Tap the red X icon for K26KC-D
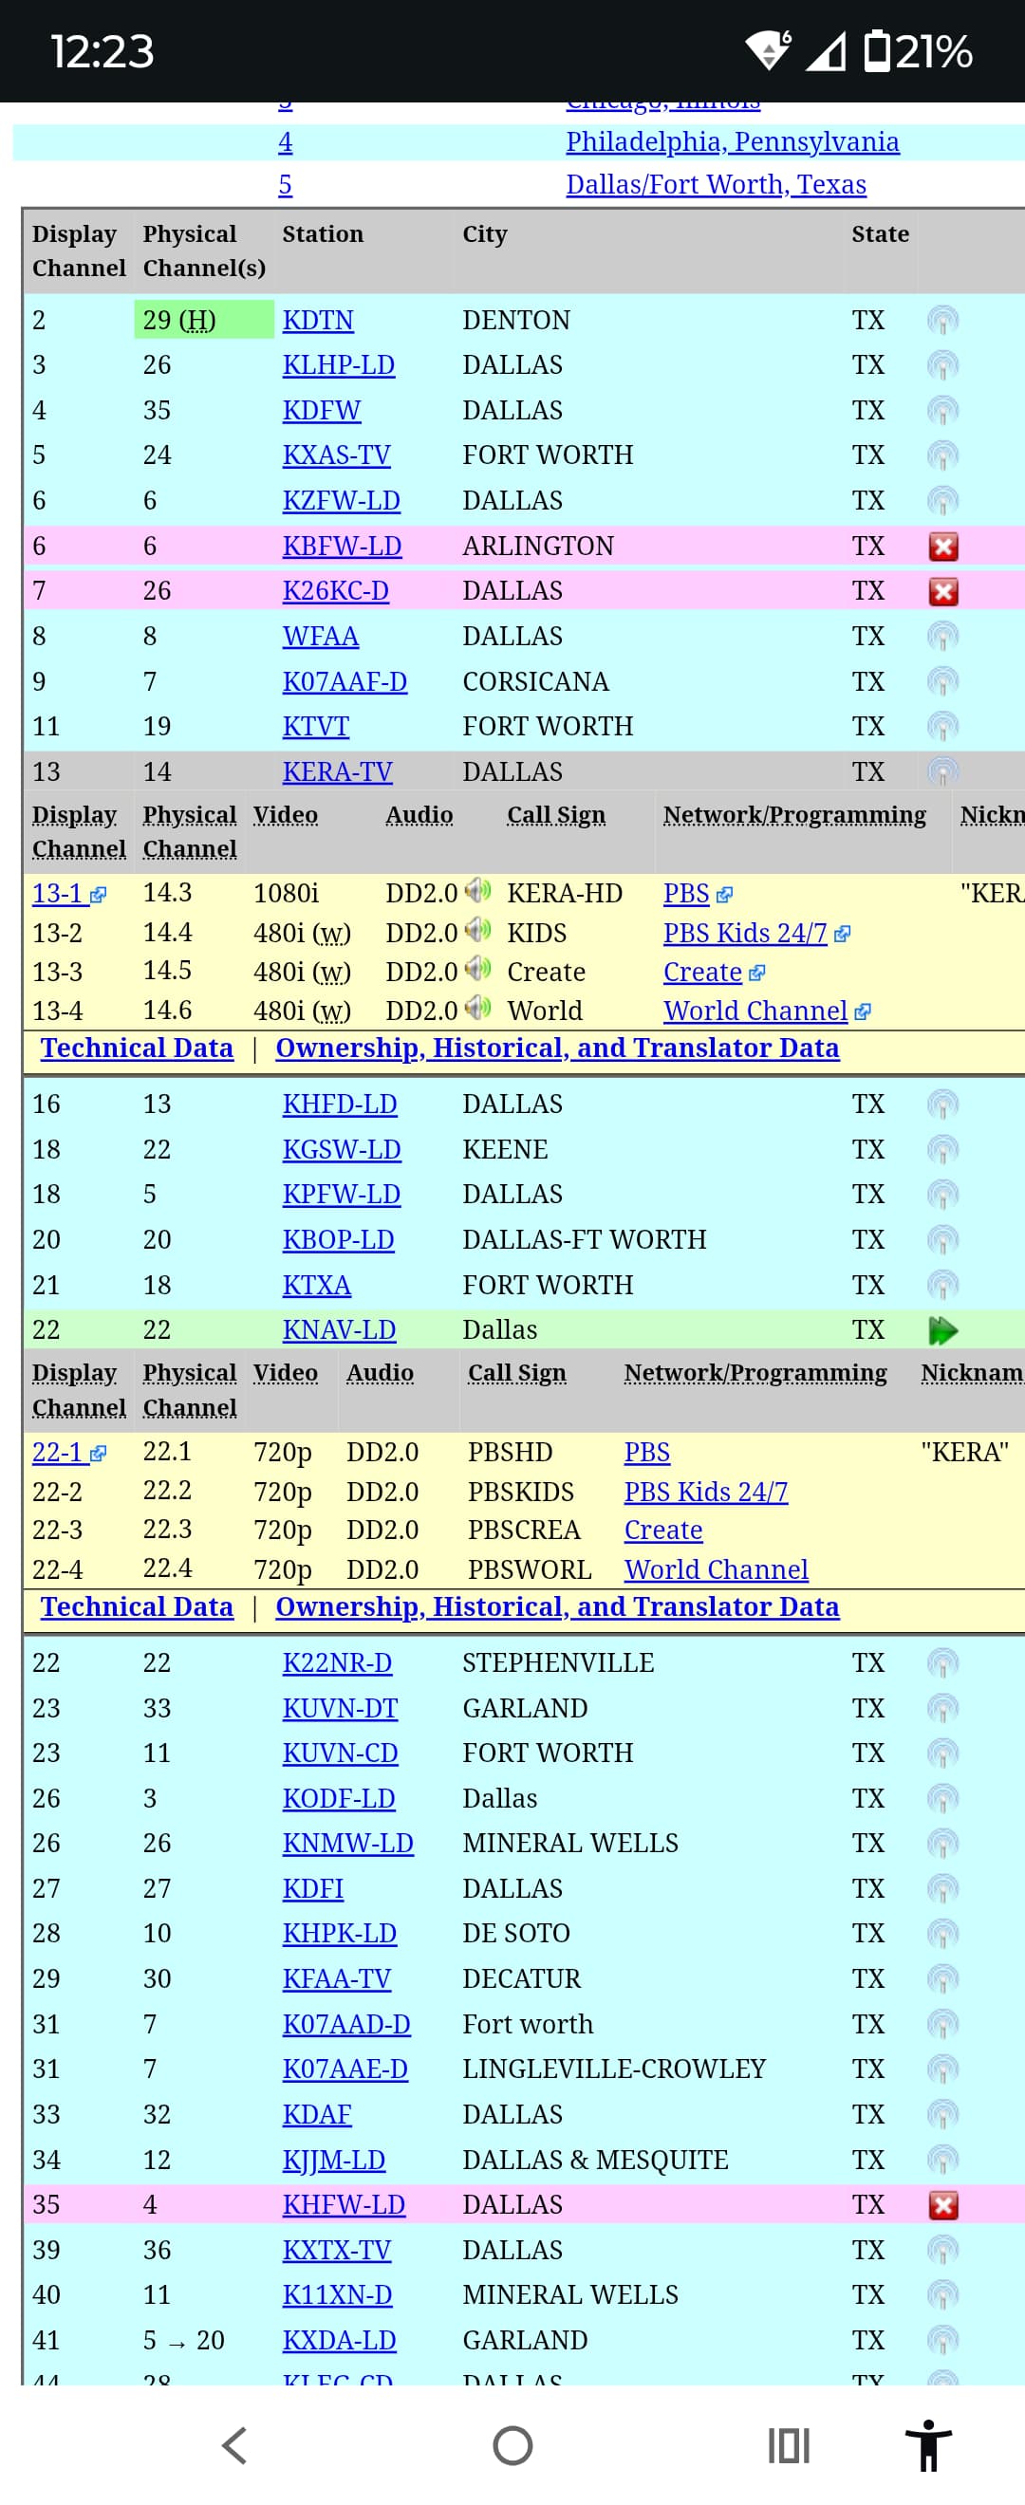The image size is (1025, 2505). pos(942,591)
